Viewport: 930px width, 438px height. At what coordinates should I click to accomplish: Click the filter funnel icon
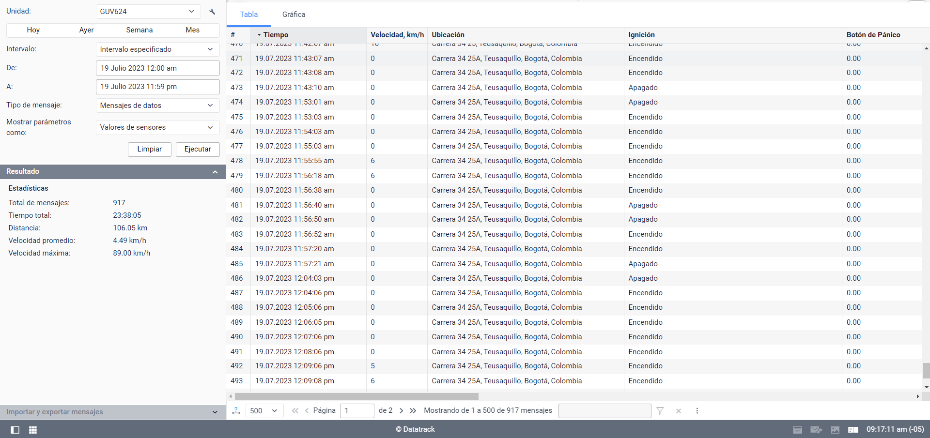660,411
